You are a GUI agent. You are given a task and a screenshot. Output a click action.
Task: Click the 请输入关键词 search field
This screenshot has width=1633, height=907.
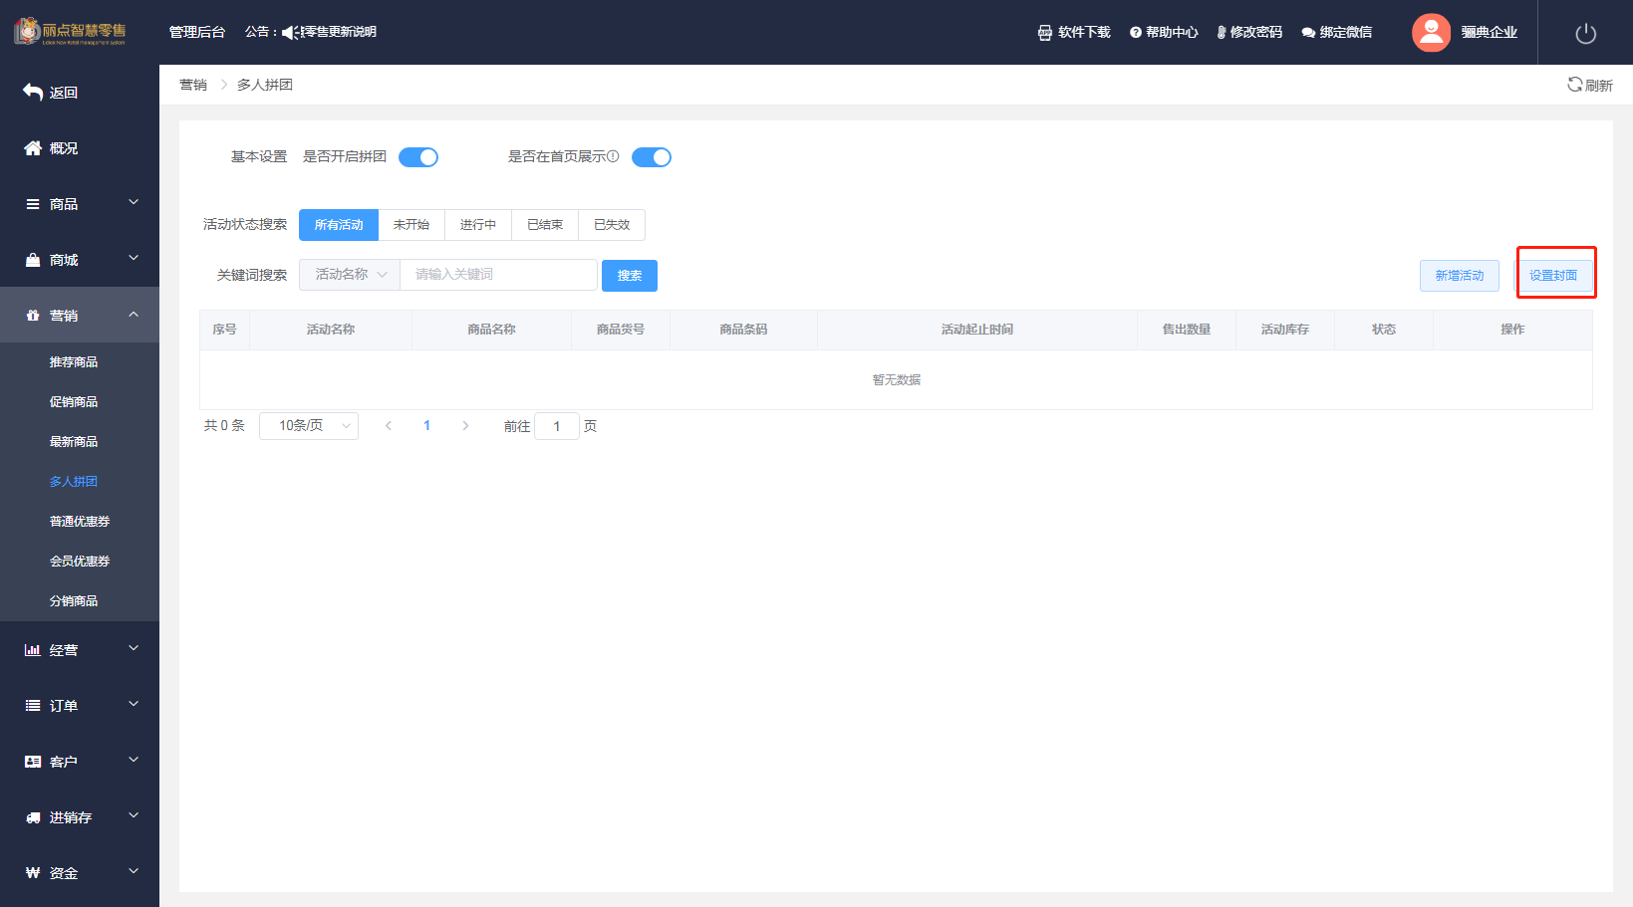(x=498, y=275)
